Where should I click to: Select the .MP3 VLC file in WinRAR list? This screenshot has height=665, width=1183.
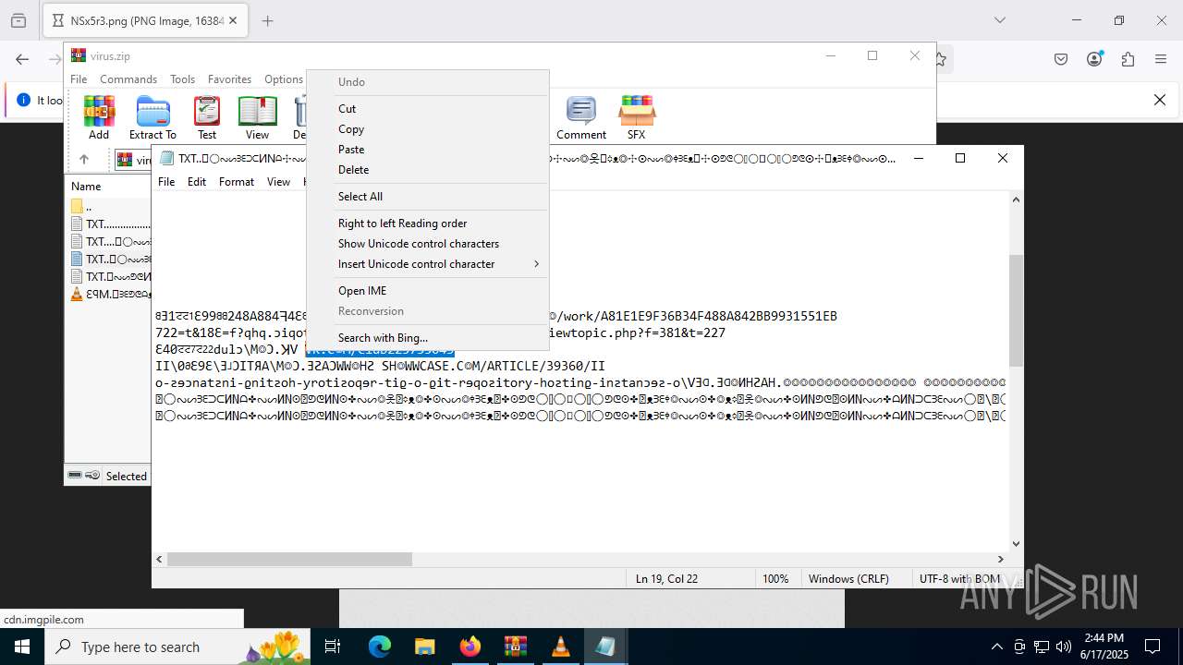tap(110, 295)
